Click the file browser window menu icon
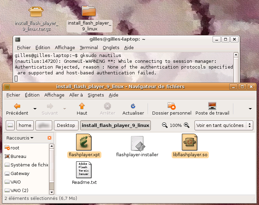Viewport: 259px width, 205px height. pos(7,87)
